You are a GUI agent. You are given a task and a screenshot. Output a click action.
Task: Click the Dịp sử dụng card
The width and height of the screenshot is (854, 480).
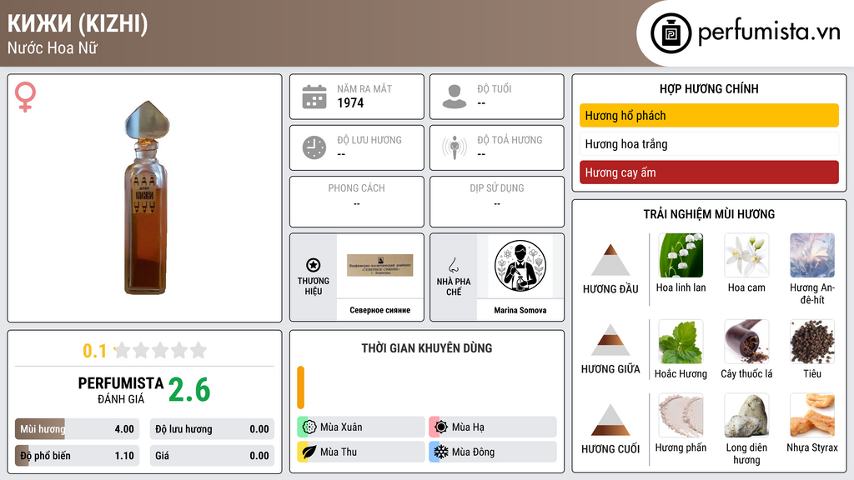pyautogui.click(x=497, y=202)
